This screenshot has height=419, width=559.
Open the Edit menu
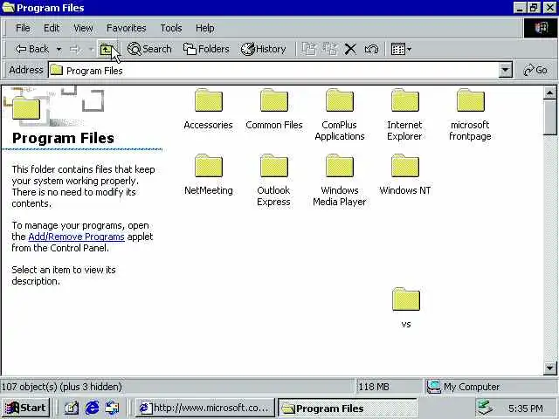click(x=52, y=28)
